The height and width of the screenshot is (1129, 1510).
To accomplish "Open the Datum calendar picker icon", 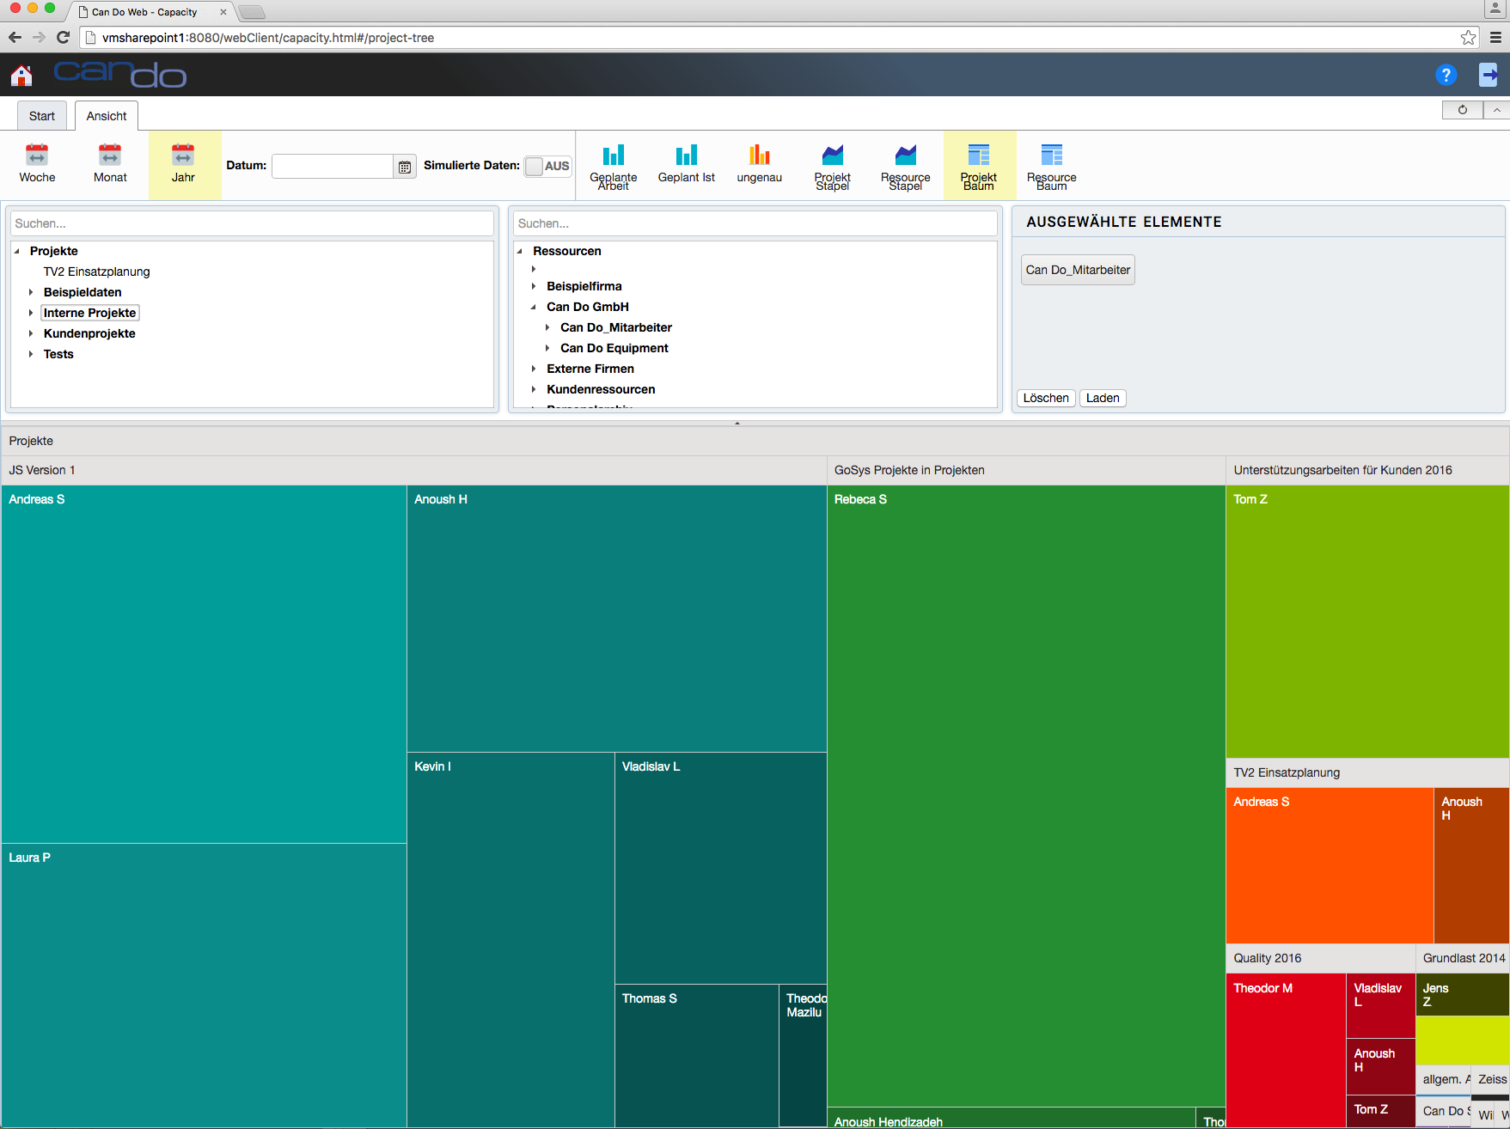I will coord(405,167).
